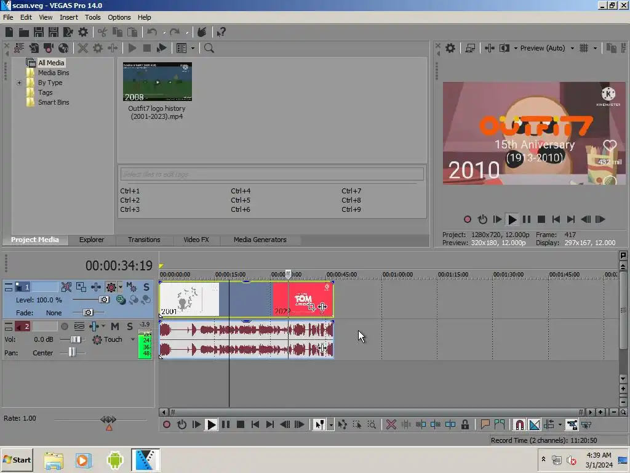Image resolution: width=630 pixels, height=473 pixels.
Task: Open Preview window properties gear icon
Action: pyautogui.click(x=450, y=48)
